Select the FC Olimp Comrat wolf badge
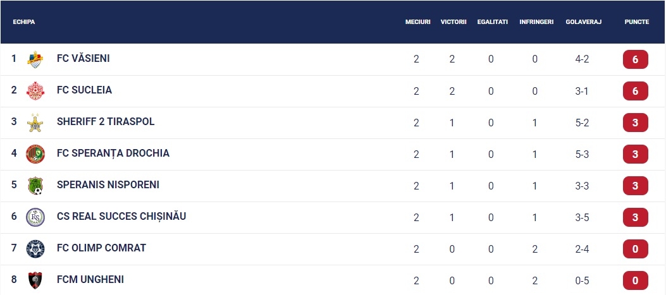 pos(35,249)
